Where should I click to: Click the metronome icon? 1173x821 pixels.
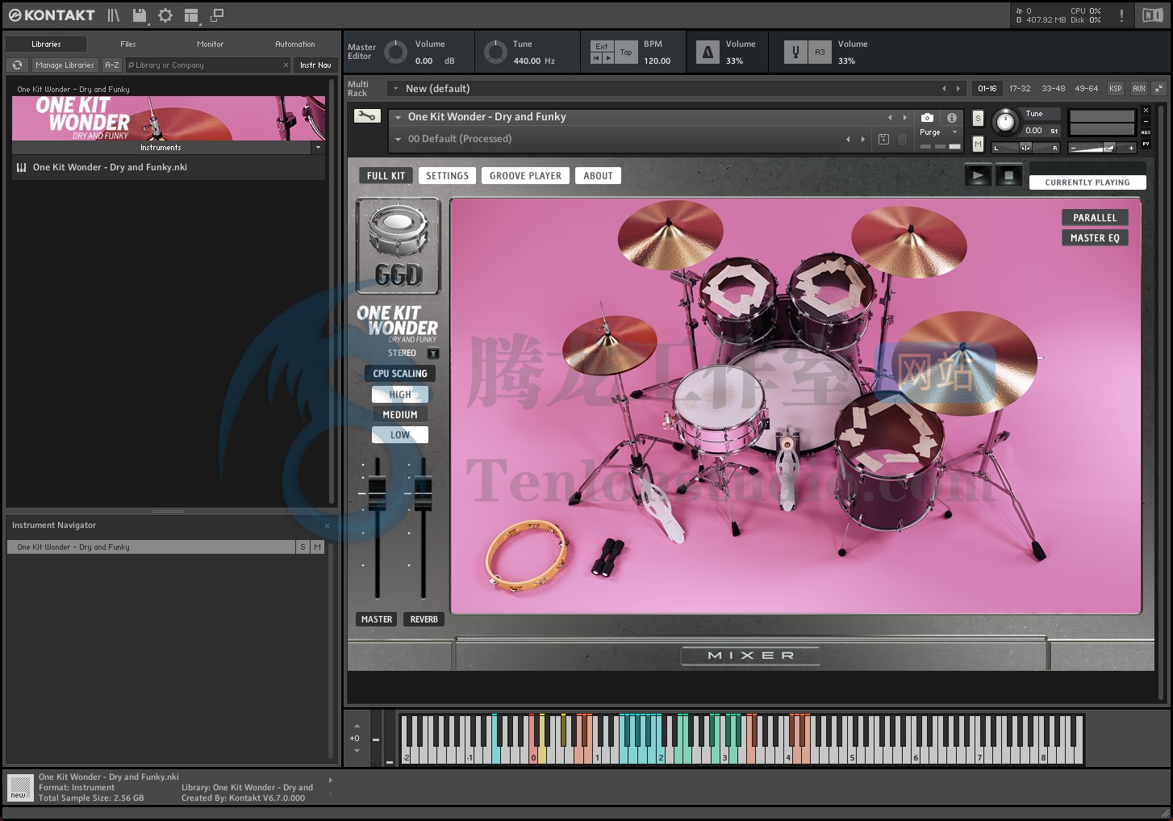708,52
